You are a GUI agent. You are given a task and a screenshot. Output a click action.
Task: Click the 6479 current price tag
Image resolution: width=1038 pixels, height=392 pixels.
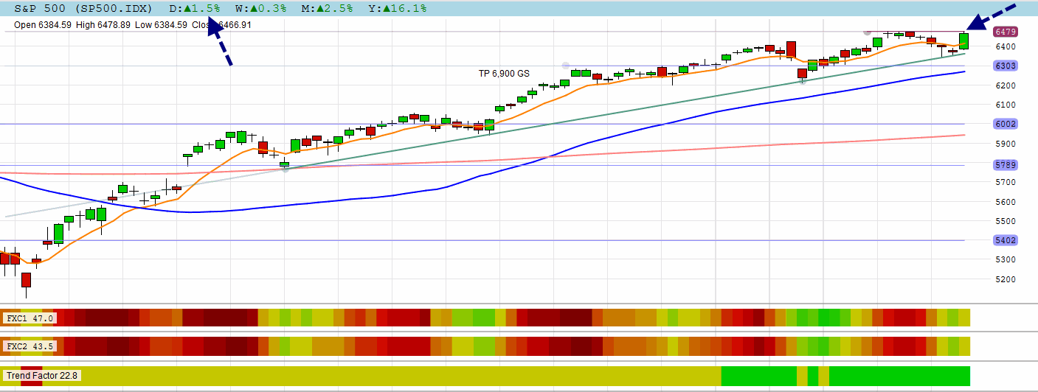[x=1006, y=32]
